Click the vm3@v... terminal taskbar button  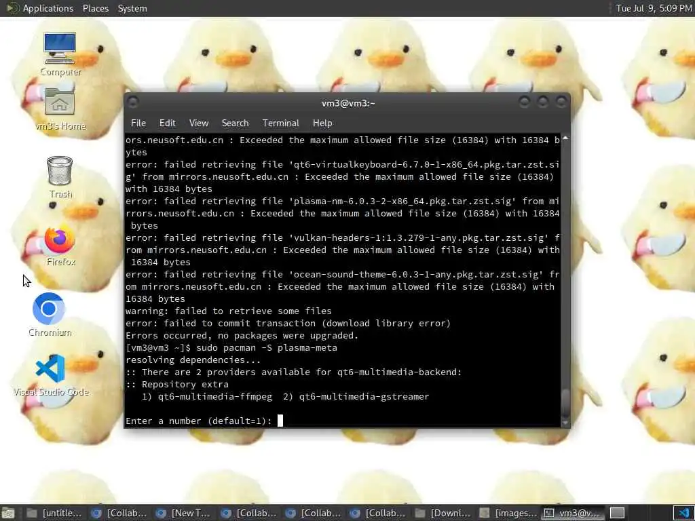(x=573, y=513)
